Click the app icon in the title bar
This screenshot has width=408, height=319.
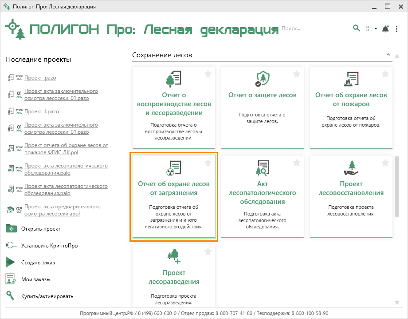(6, 6)
